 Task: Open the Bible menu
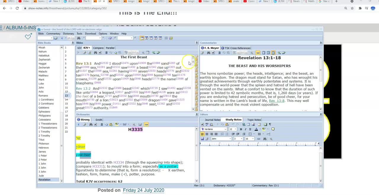[41, 33]
